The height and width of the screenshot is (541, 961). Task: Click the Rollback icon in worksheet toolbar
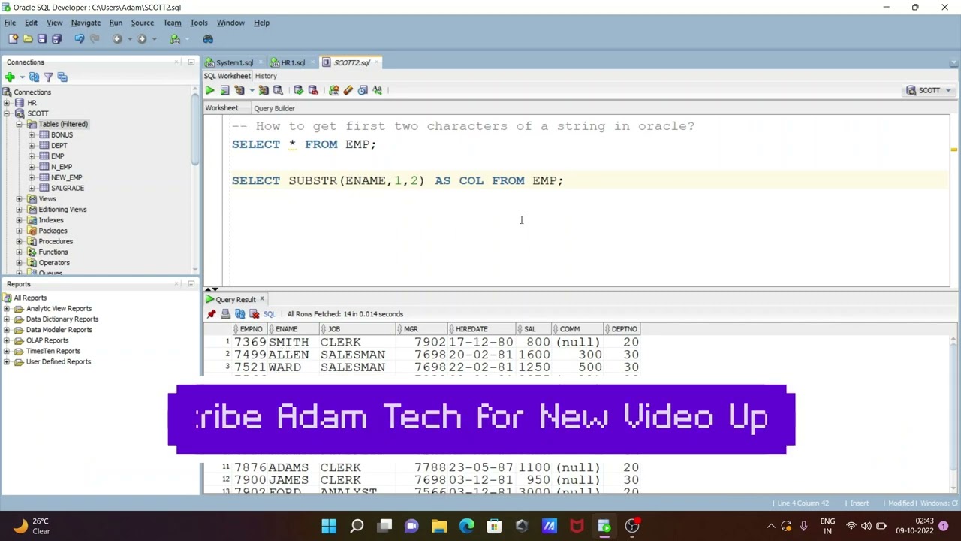tap(313, 90)
